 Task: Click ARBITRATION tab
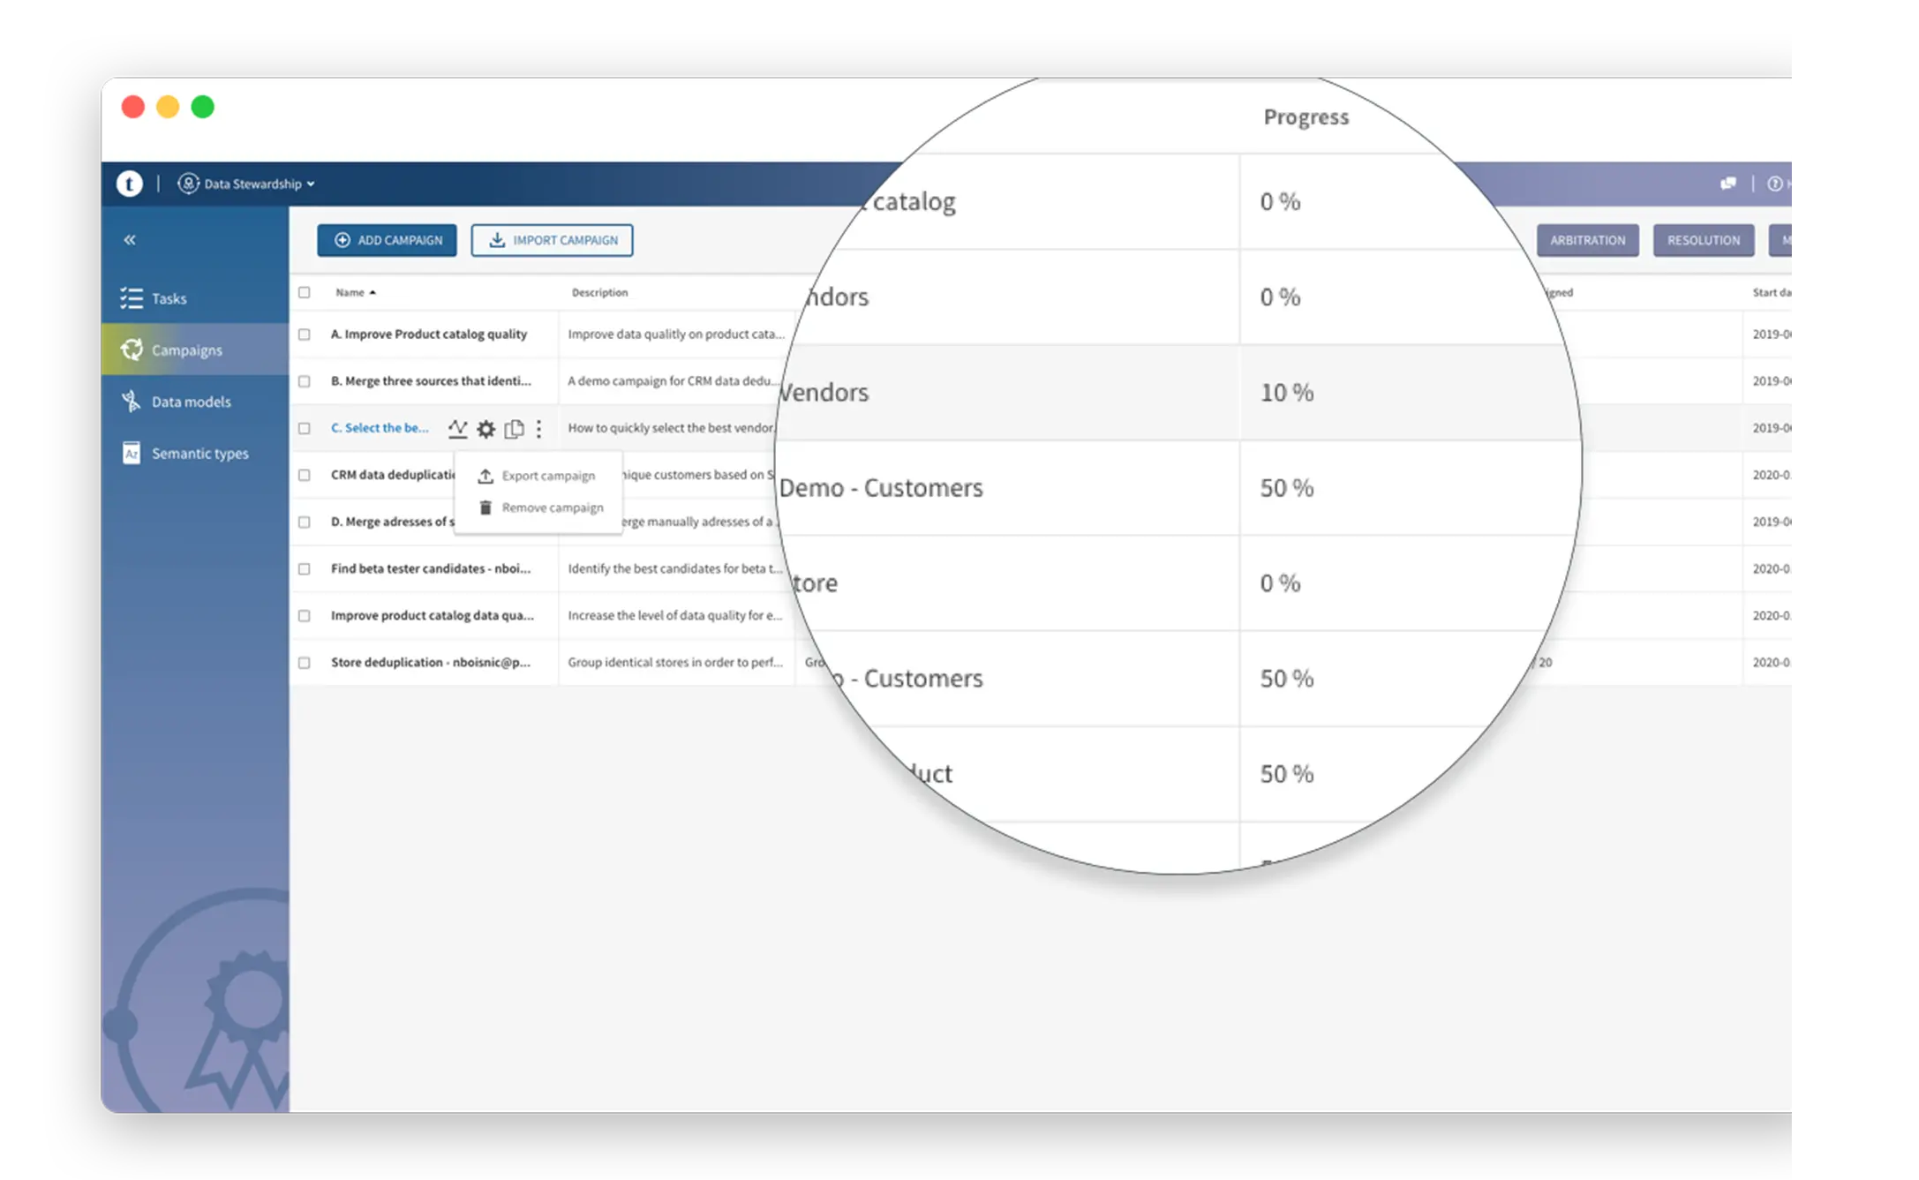1587,240
